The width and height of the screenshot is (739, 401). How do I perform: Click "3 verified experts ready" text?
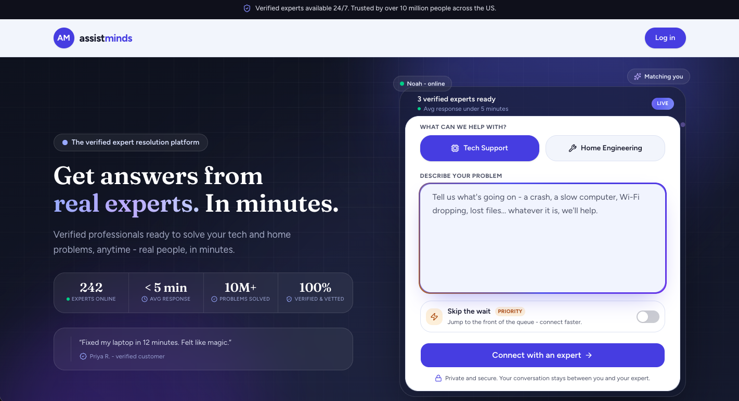(x=457, y=99)
